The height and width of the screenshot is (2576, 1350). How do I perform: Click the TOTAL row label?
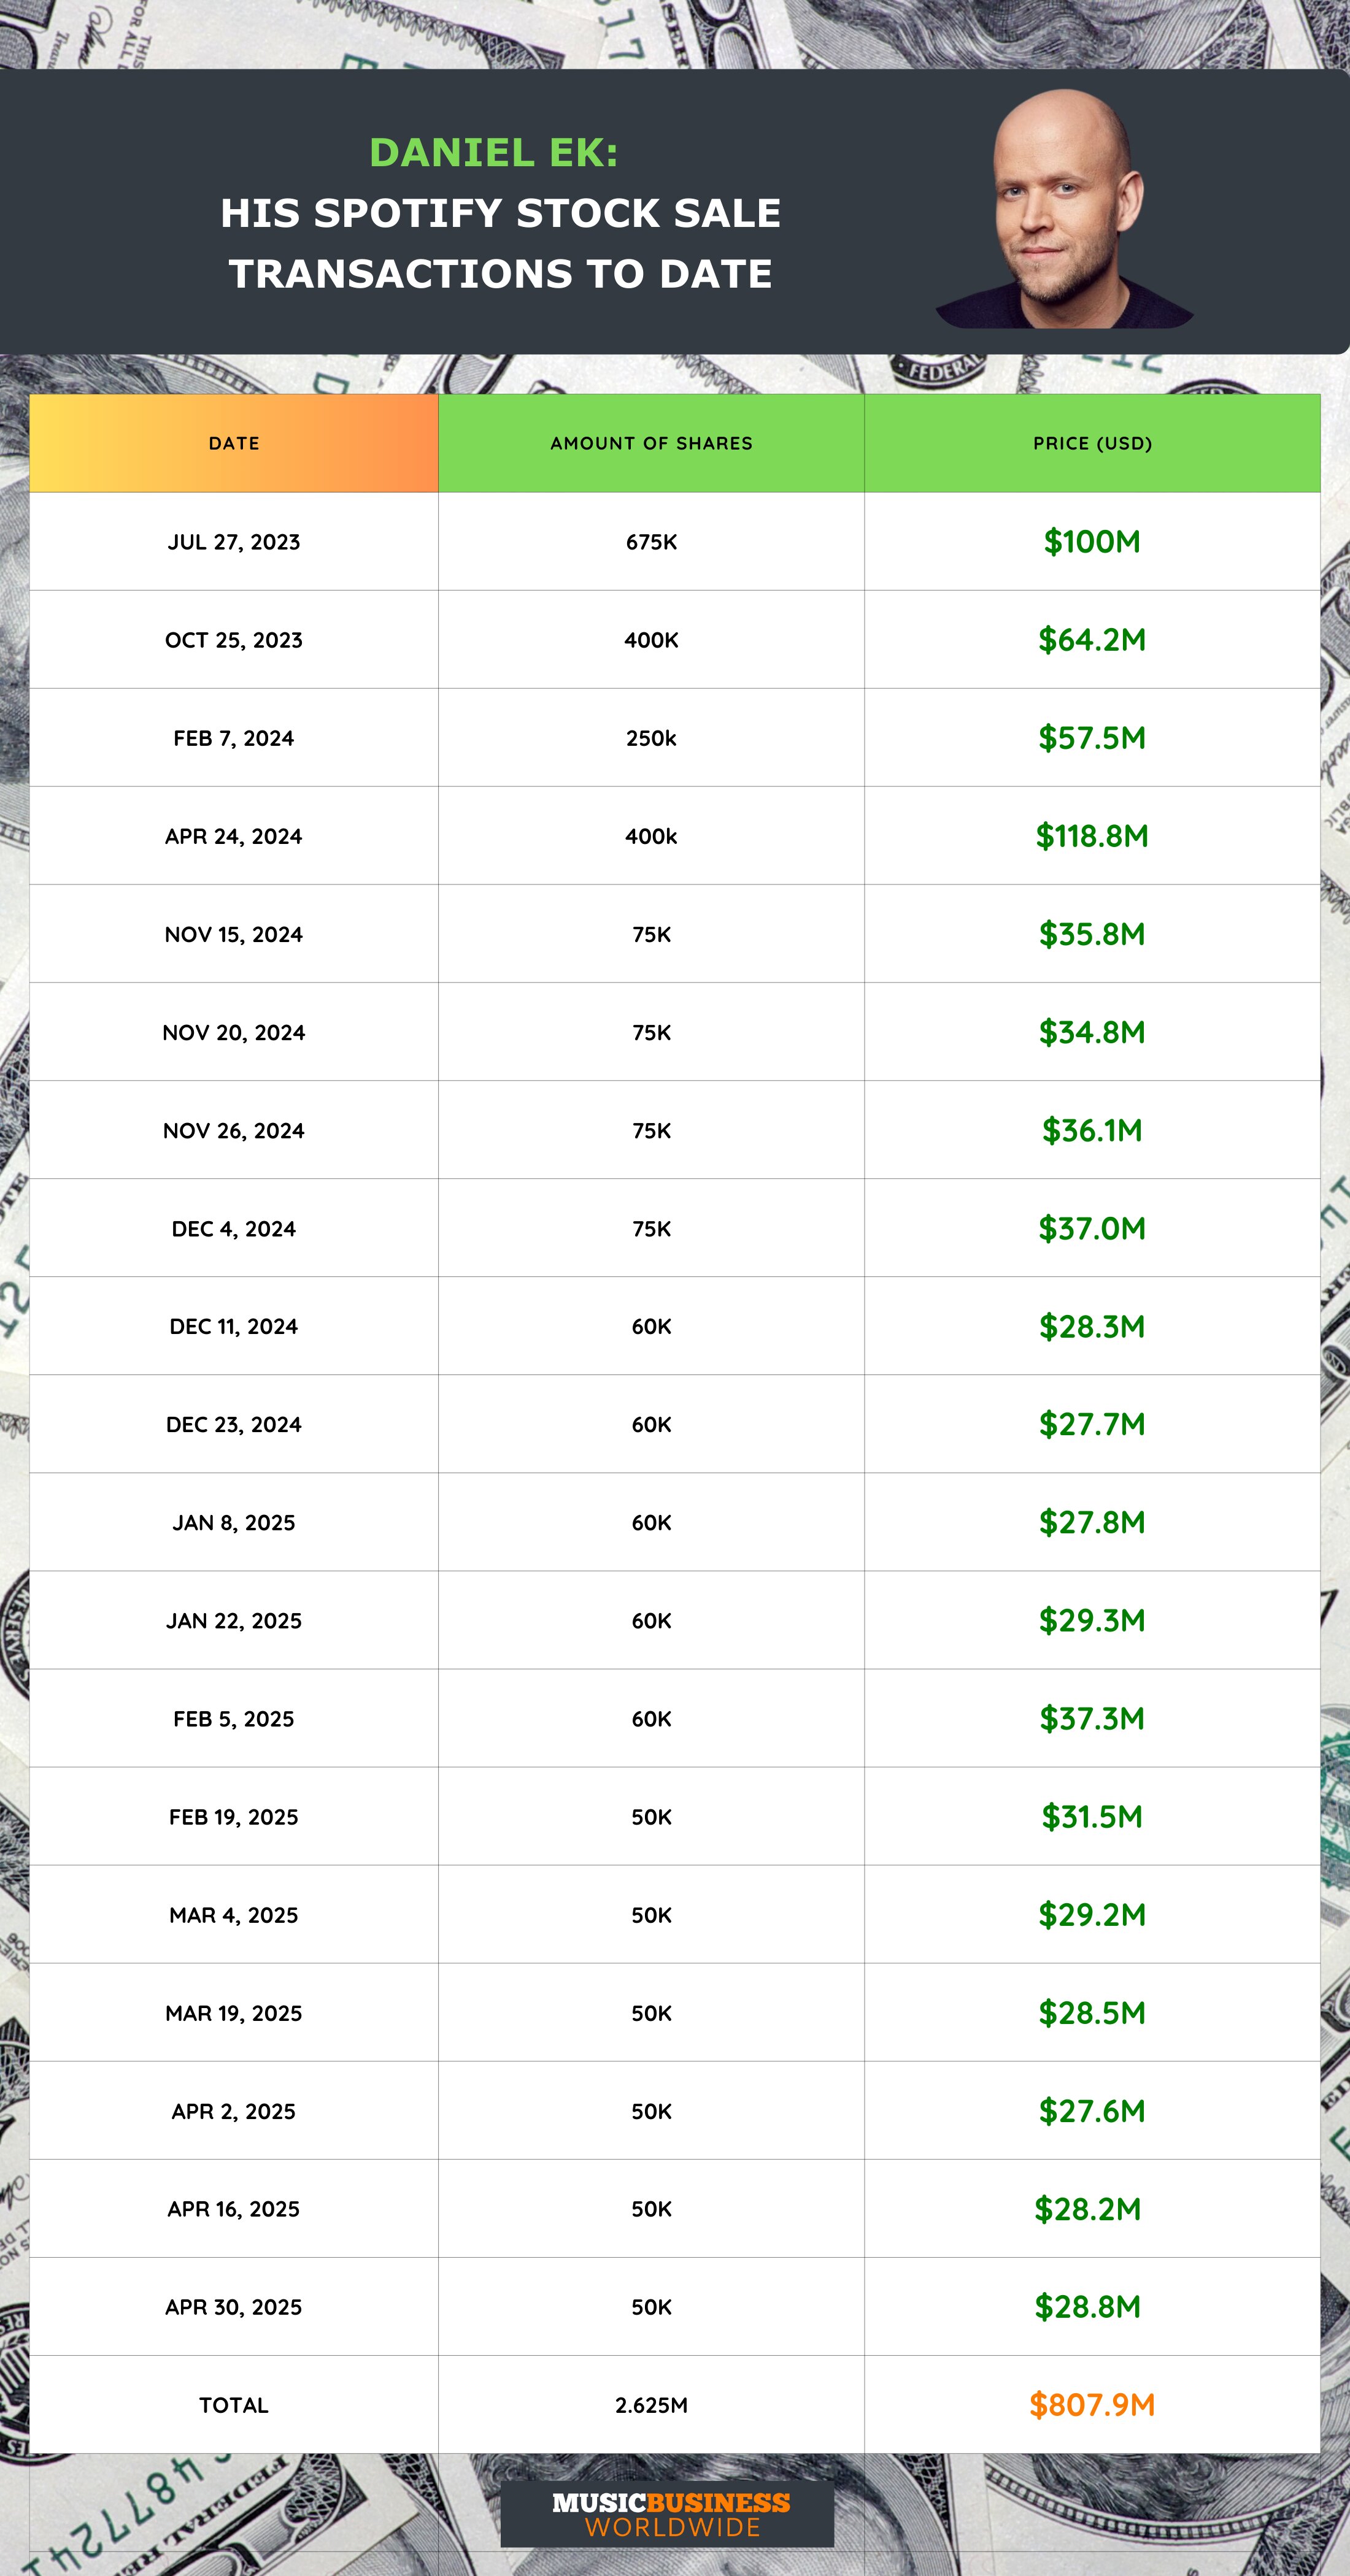[233, 2405]
